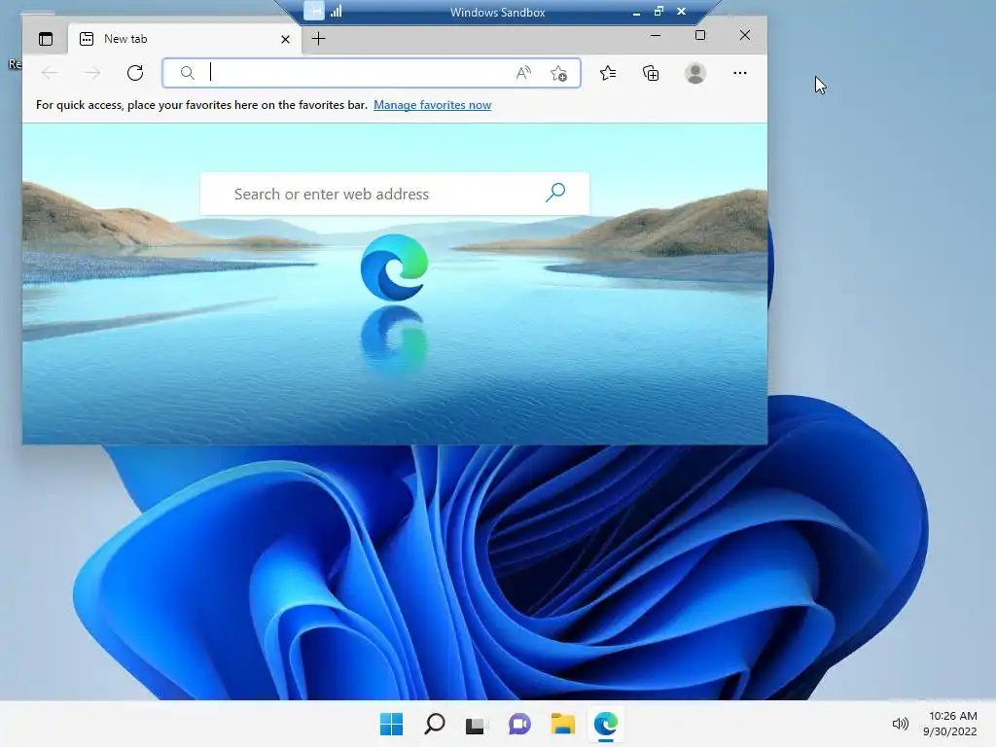Click the Search or enter web address box
Image resolution: width=996 pixels, height=747 pixels.
(395, 194)
